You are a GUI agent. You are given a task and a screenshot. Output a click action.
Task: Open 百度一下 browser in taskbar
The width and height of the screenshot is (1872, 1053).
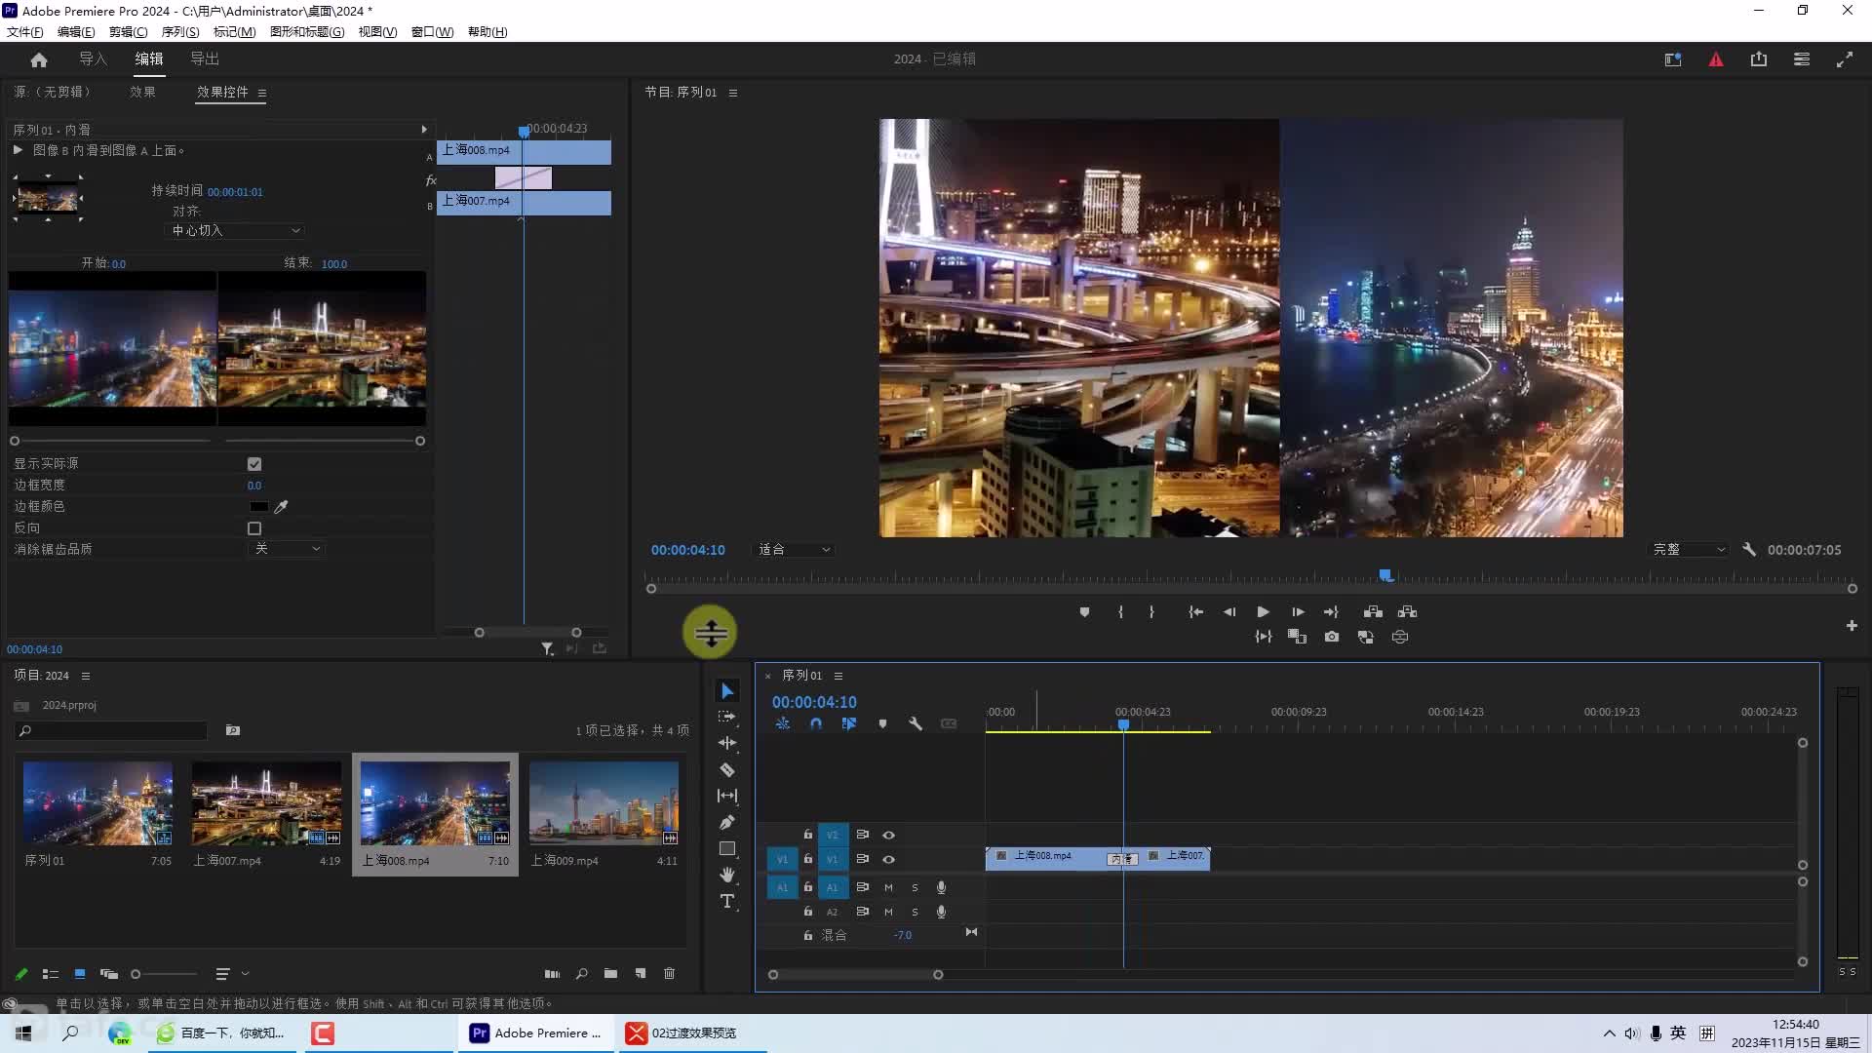[x=220, y=1033]
